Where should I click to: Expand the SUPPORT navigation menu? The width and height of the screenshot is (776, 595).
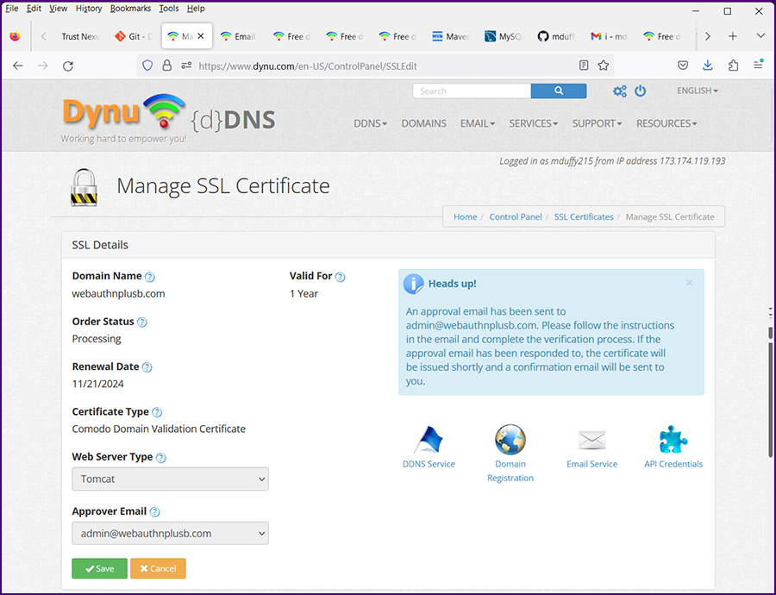coord(597,123)
